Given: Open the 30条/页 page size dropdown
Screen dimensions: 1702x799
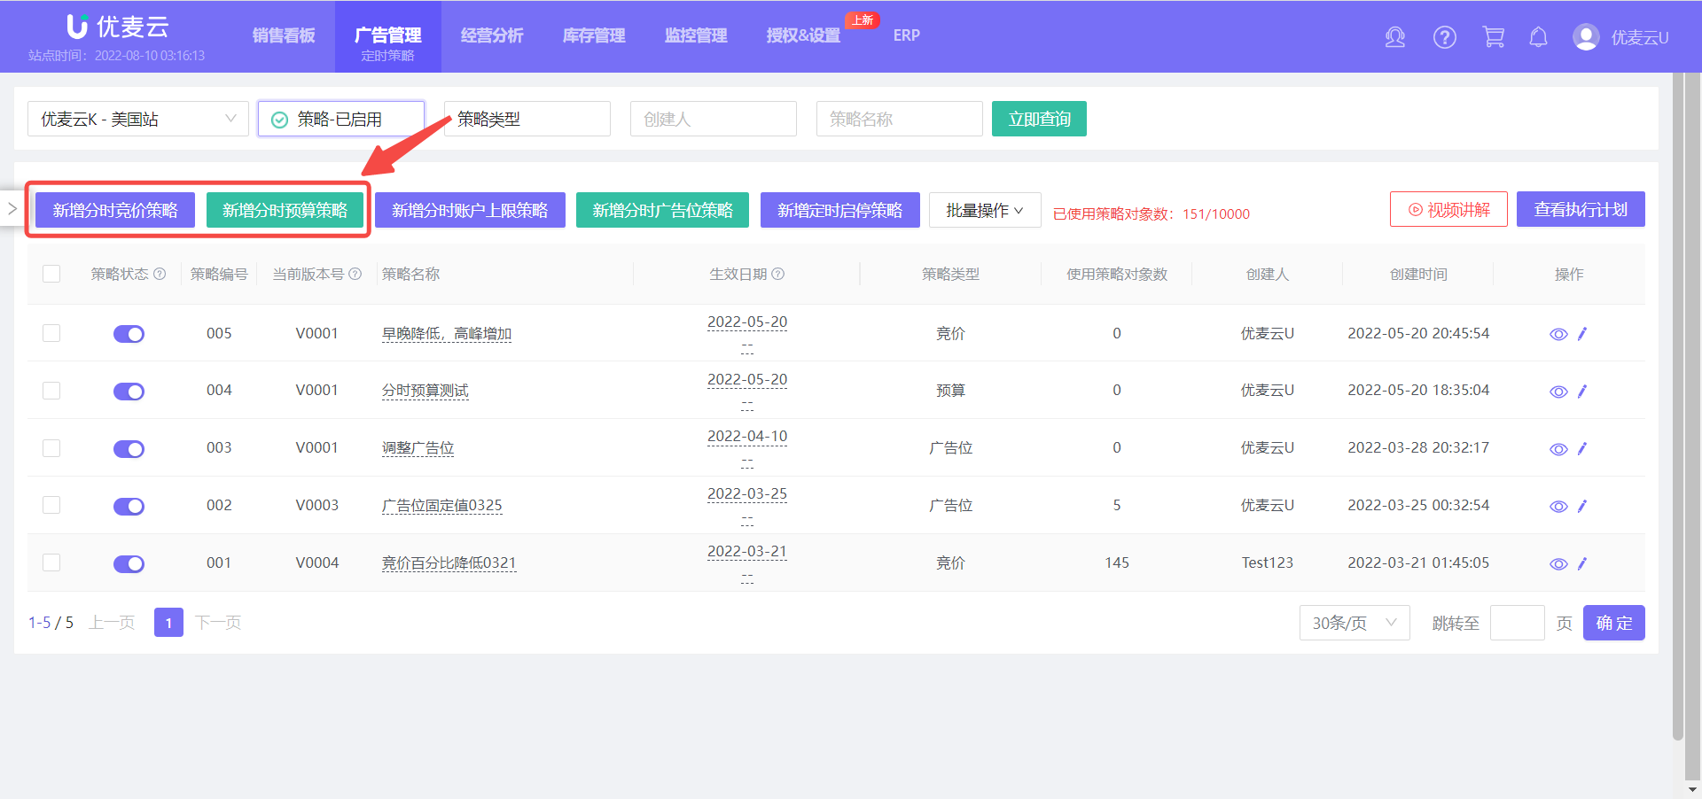Looking at the screenshot, I should (1355, 623).
